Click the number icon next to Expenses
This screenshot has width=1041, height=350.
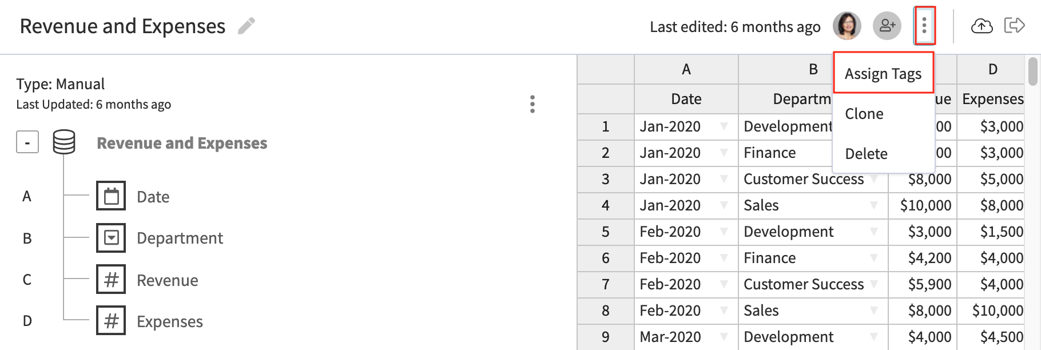(111, 320)
